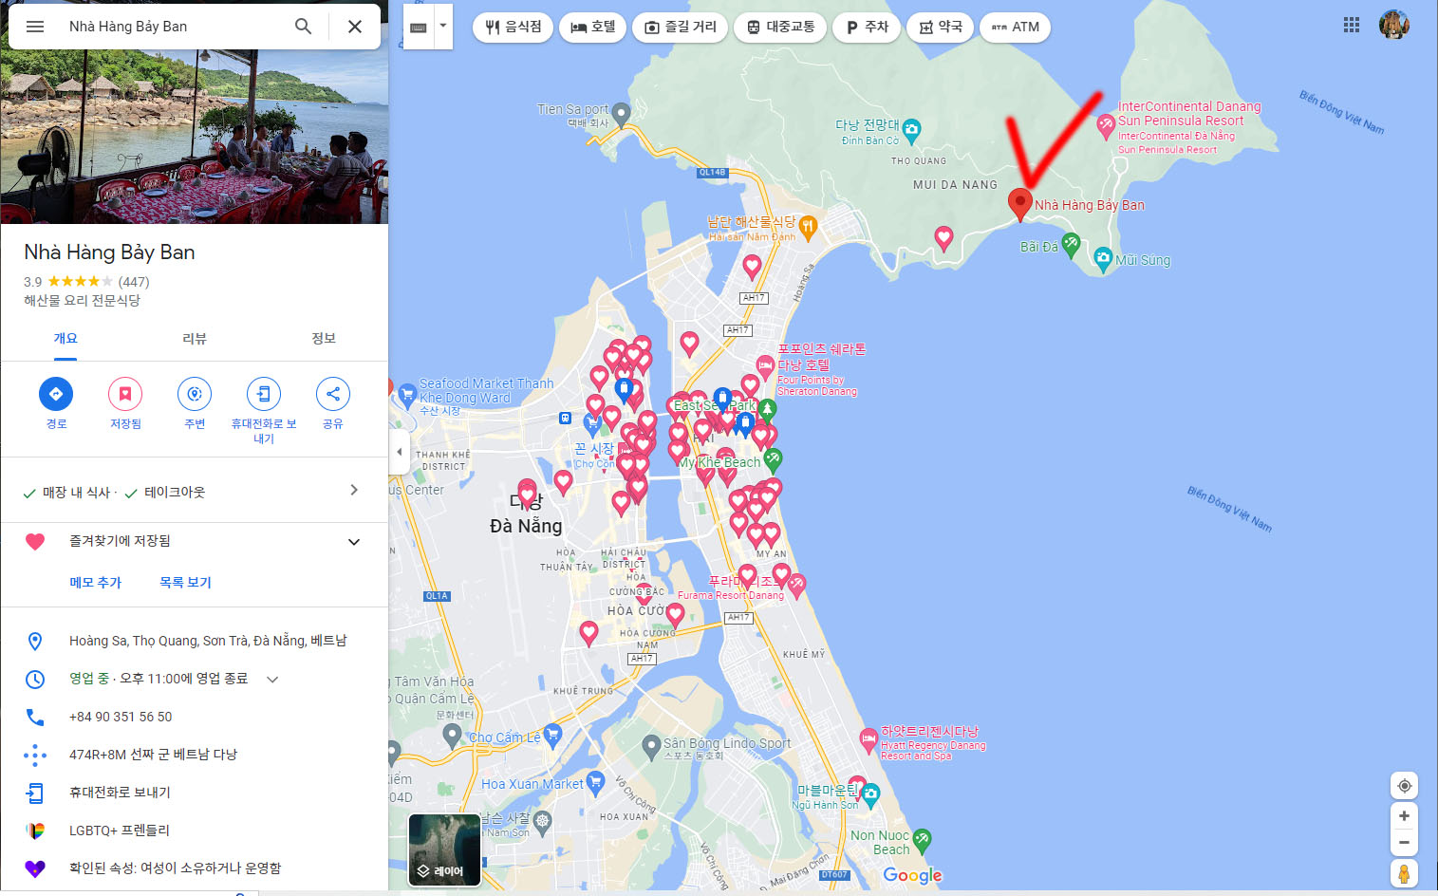Click the InterContinental Danang hotel pin
This screenshot has width=1438, height=896.
point(1105,124)
